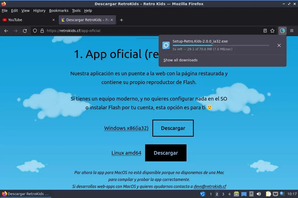This screenshot has width=298, height=198.
Task: Click the smiley emoji after 'para ti'
Action: (210, 107)
